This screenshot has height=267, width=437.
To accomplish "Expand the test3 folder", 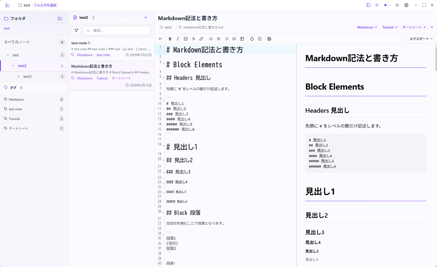I will click(18, 76).
